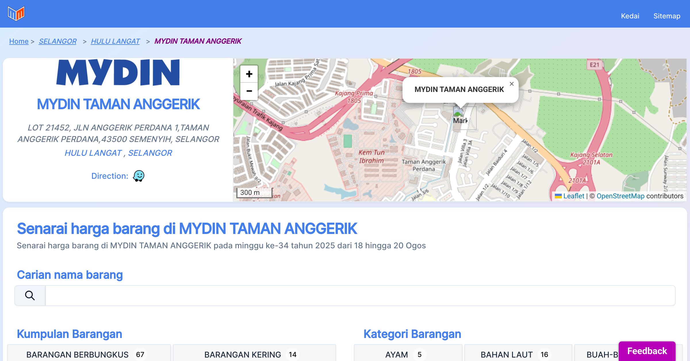Viewport: 690px width, 361px height.
Task: Click the search magnifier icon
Action: pyautogui.click(x=30, y=295)
